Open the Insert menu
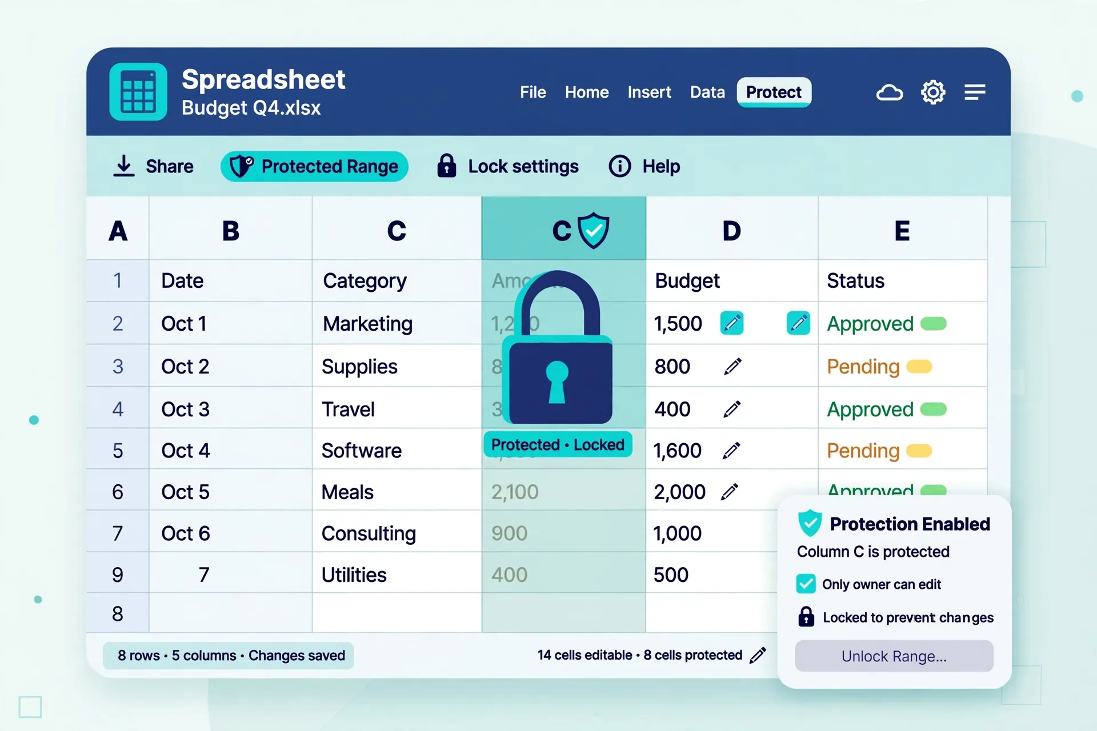1097x731 pixels. (649, 92)
